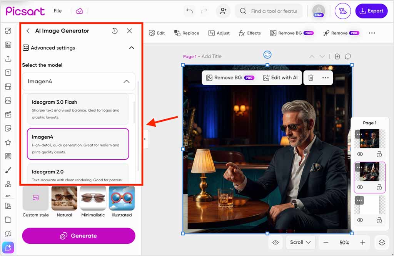This screenshot has height=256, width=394.
Task: Click the cloud save status icon
Action: [79, 11]
